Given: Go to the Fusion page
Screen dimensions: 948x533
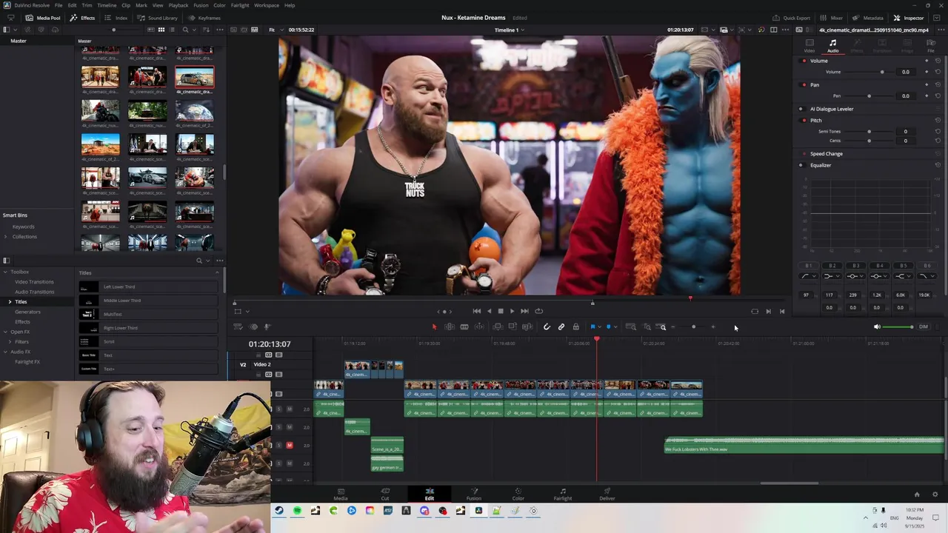Looking at the screenshot, I should pos(474,494).
